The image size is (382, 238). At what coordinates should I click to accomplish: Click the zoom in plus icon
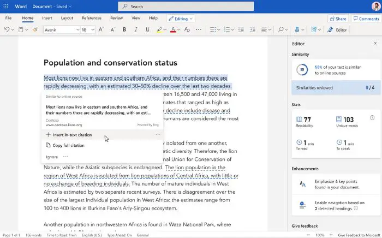[331, 235]
